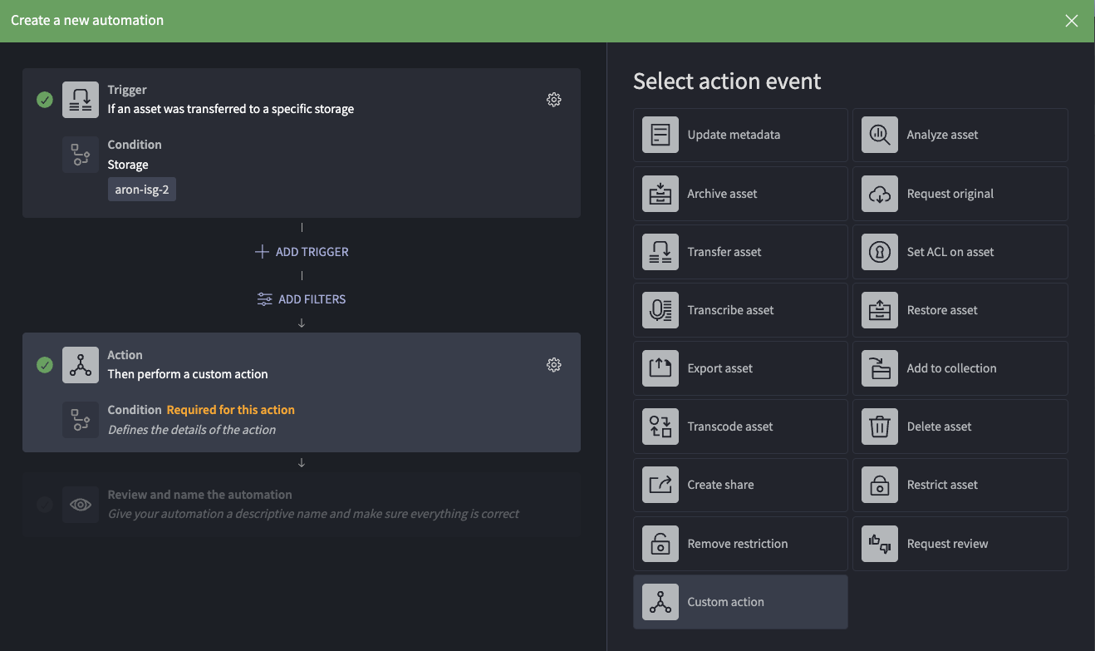The width and height of the screenshot is (1095, 651).
Task: Click the Restrict asset lock icon
Action: click(x=880, y=485)
